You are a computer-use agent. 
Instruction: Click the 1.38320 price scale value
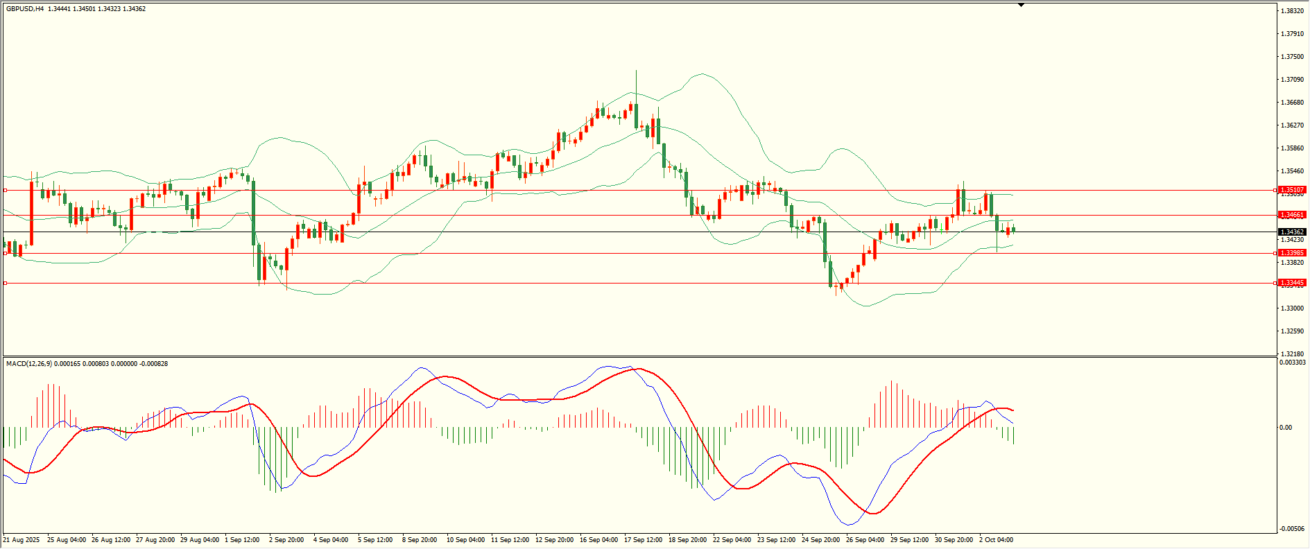pos(1292,11)
